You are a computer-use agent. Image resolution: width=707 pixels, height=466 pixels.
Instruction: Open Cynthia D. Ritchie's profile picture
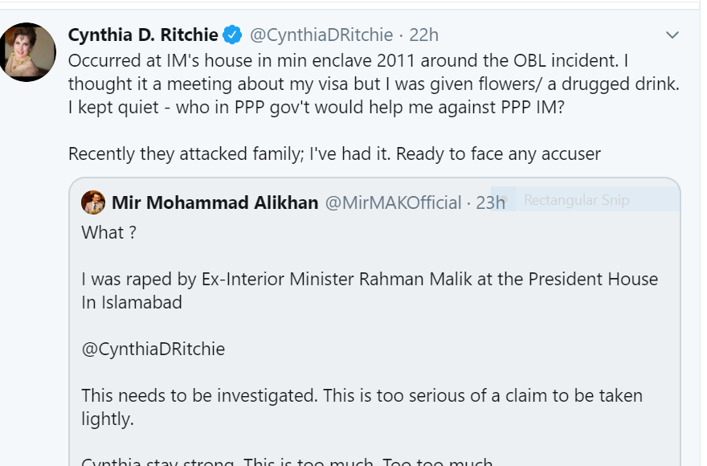(27, 52)
